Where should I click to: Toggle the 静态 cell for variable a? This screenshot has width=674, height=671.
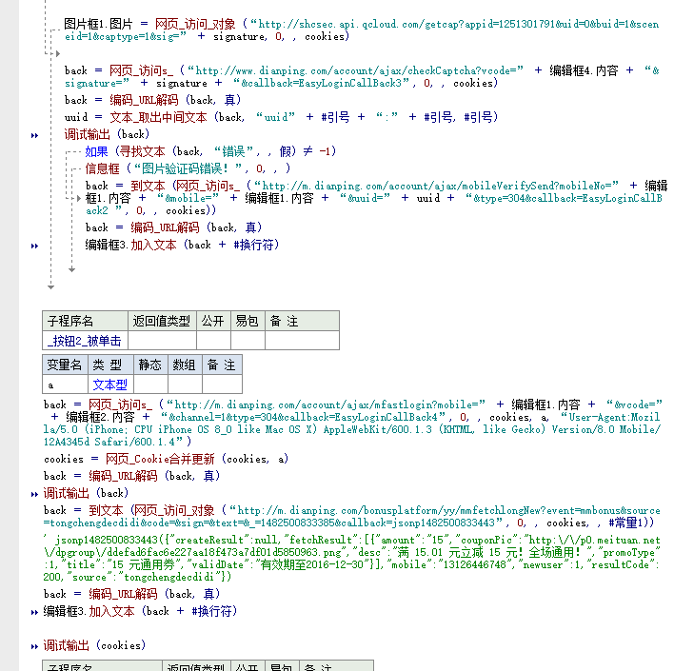pyautogui.click(x=149, y=385)
